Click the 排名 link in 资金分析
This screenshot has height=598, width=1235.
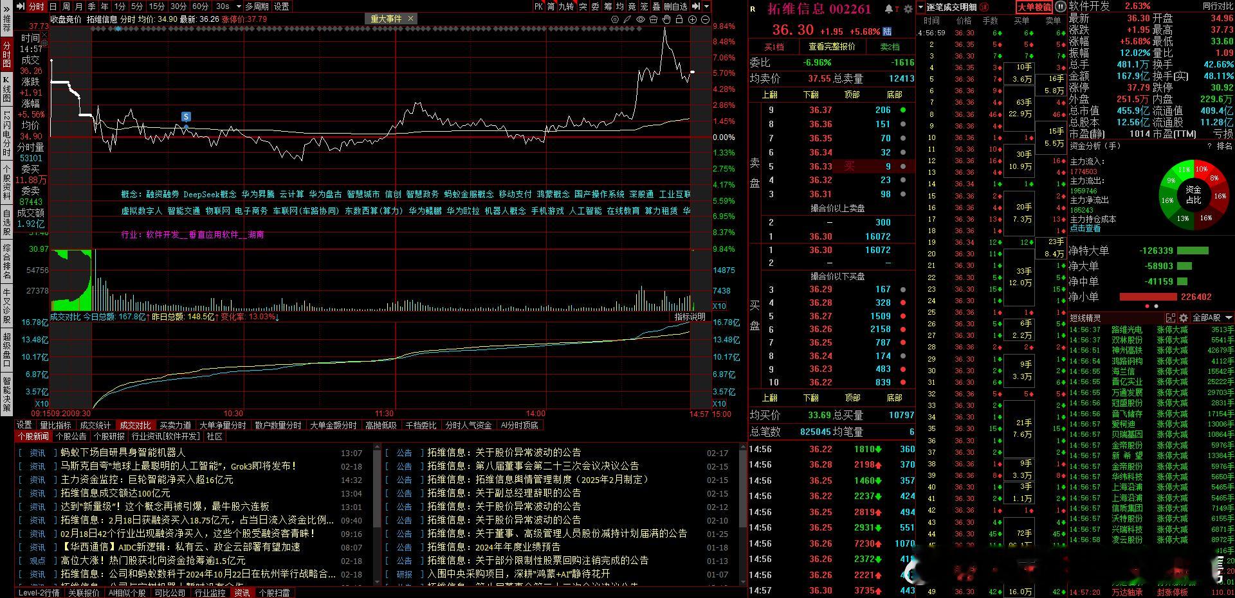tap(1225, 146)
